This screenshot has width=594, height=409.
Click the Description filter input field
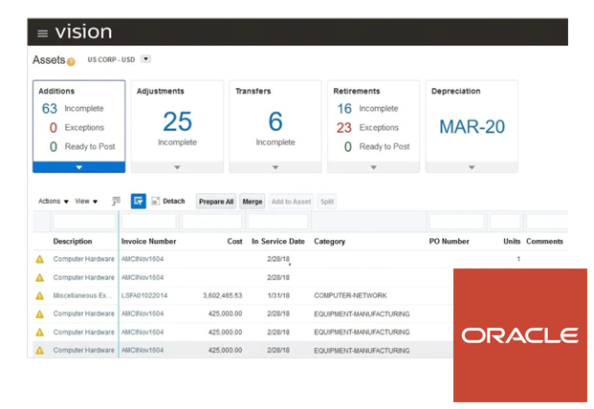(84, 222)
